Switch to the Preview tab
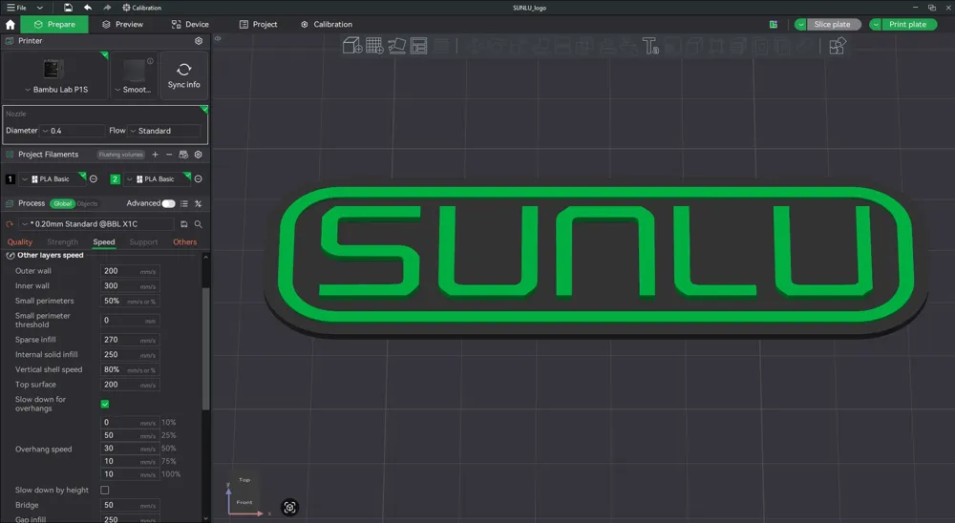 [x=122, y=25]
